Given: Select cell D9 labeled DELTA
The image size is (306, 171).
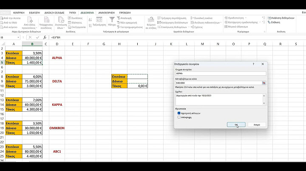Looking at the screenshot, I should click(x=57, y=81).
